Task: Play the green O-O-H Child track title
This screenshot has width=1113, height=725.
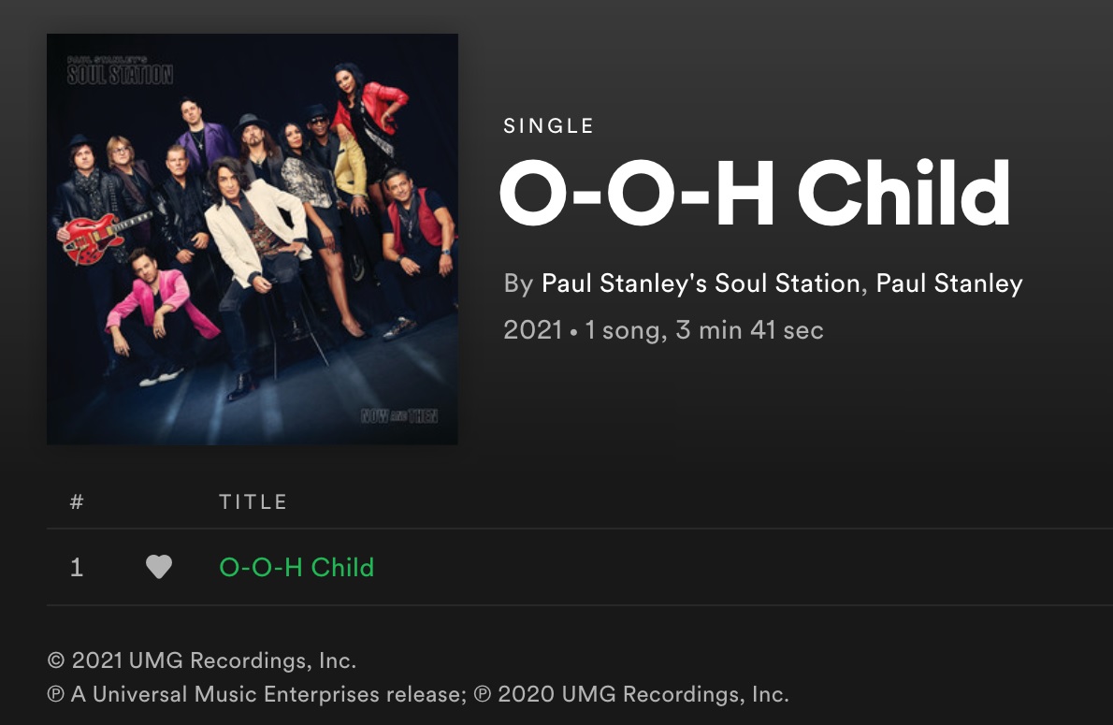Action: [296, 567]
